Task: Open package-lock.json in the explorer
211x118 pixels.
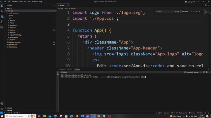Action: pos(30,42)
